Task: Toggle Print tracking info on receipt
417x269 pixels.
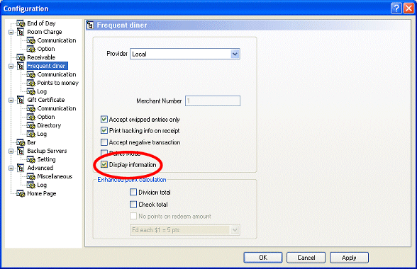Action: 104,131
